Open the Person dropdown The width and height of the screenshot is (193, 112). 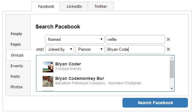click(90, 49)
